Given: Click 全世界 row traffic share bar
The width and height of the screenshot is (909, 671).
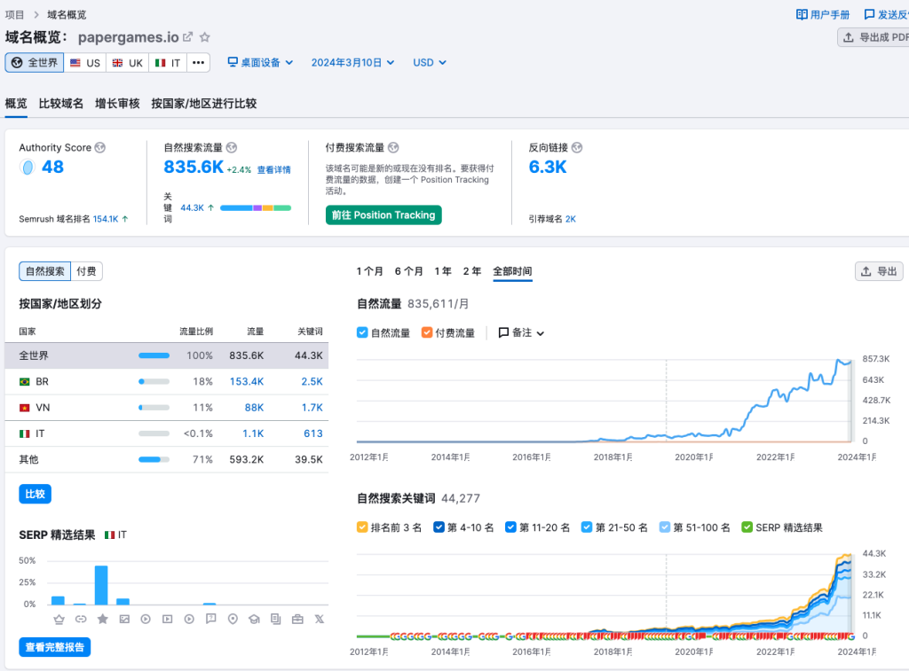Looking at the screenshot, I should click(x=154, y=355).
